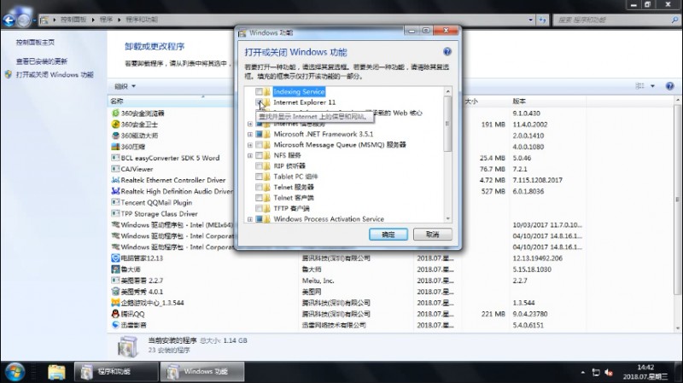Click the search magnifier icon
The width and height of the screenshot is (683, 383).
tap(674, 20)
